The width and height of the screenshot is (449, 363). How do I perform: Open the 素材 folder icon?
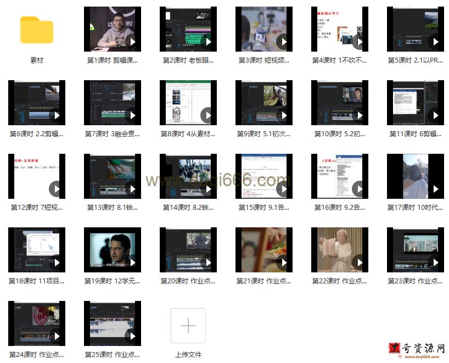tap(37, 30)
